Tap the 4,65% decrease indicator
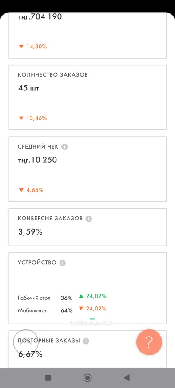 (x=31, y=190)
